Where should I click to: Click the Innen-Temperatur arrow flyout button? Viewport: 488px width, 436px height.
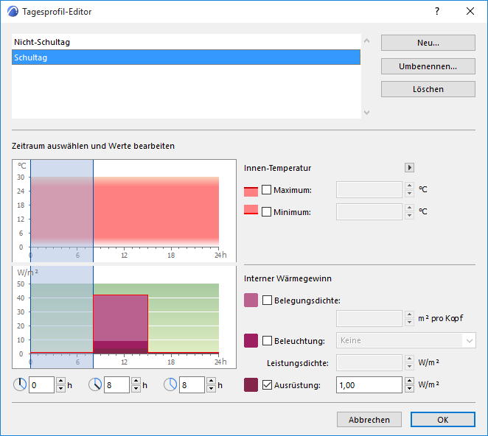click(x=409, y=168)
